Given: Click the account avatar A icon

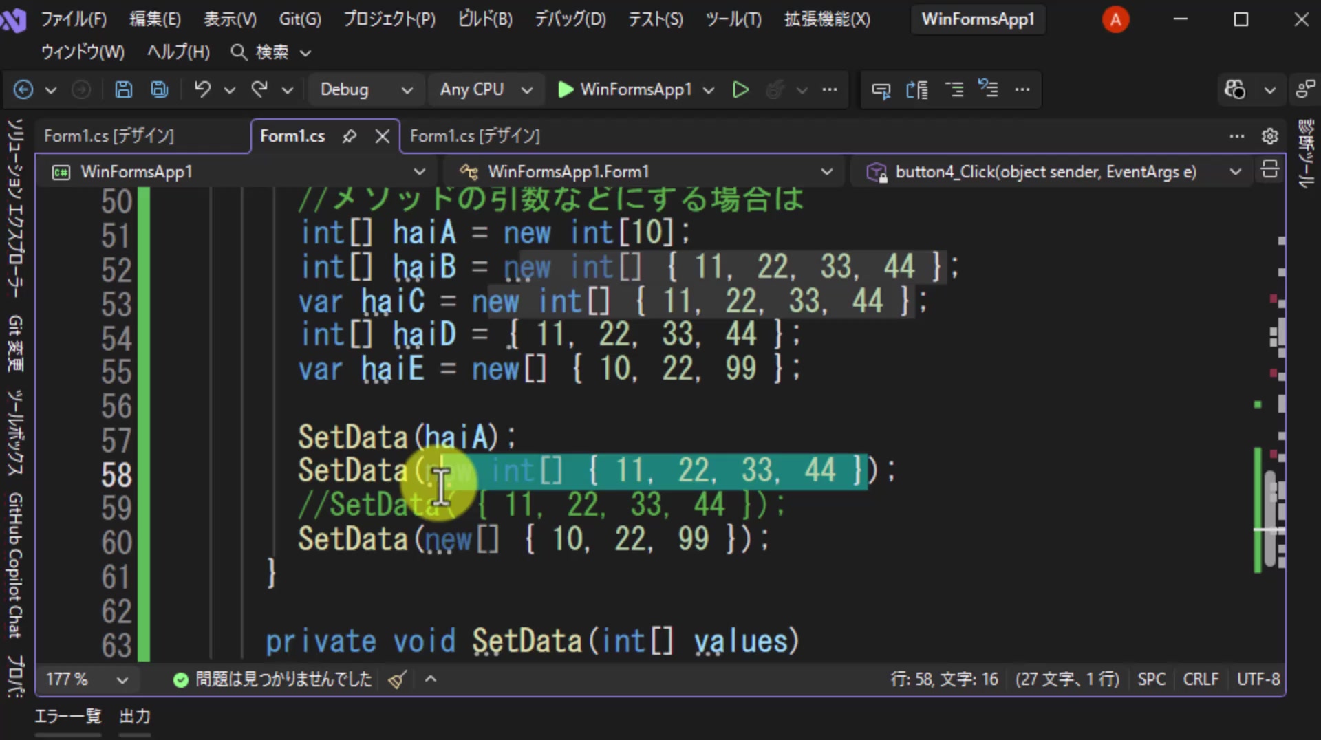Looking at the screenshot, I should pos(1115,19).
